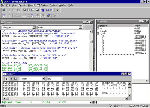Click the Source window title icon
Viewport: 150px width, 108px height.
click(2, 22)
